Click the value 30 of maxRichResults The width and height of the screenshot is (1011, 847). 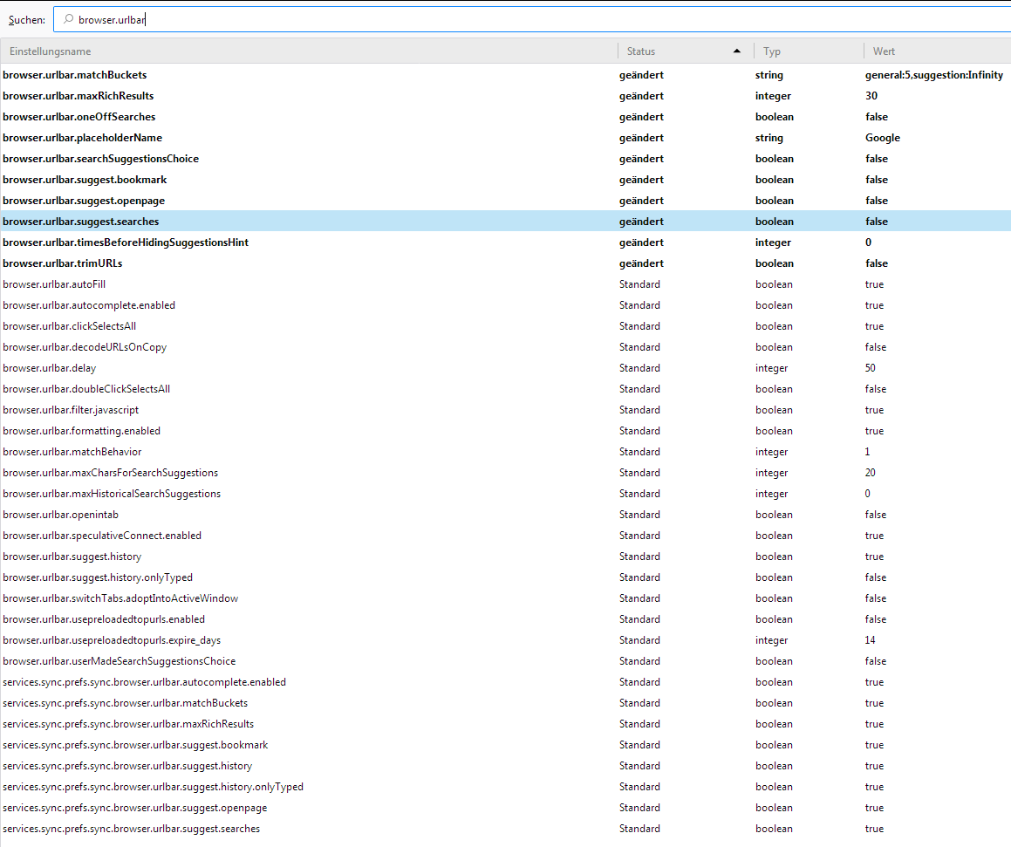871,95
